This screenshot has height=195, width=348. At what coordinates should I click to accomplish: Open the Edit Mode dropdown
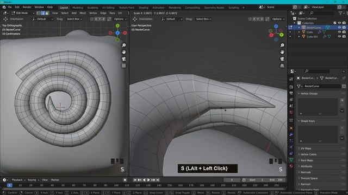point(23,13)
